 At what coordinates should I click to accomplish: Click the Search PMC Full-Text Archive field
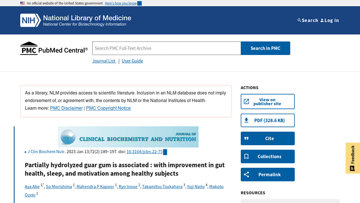(x=166, y=48)
